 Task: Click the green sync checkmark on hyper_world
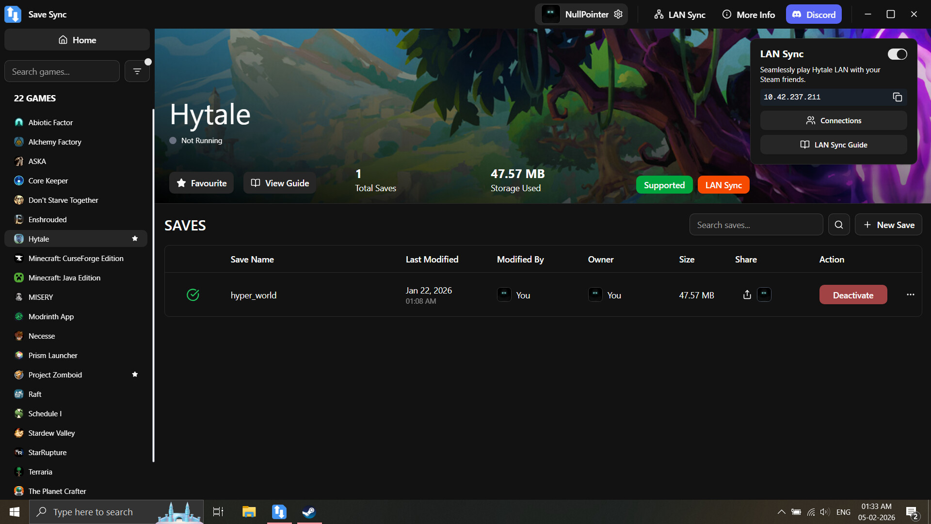point(193,295)
